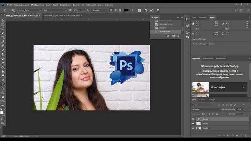Select the Magic Wand tool
Screen dimensions: 251x141
3,33
